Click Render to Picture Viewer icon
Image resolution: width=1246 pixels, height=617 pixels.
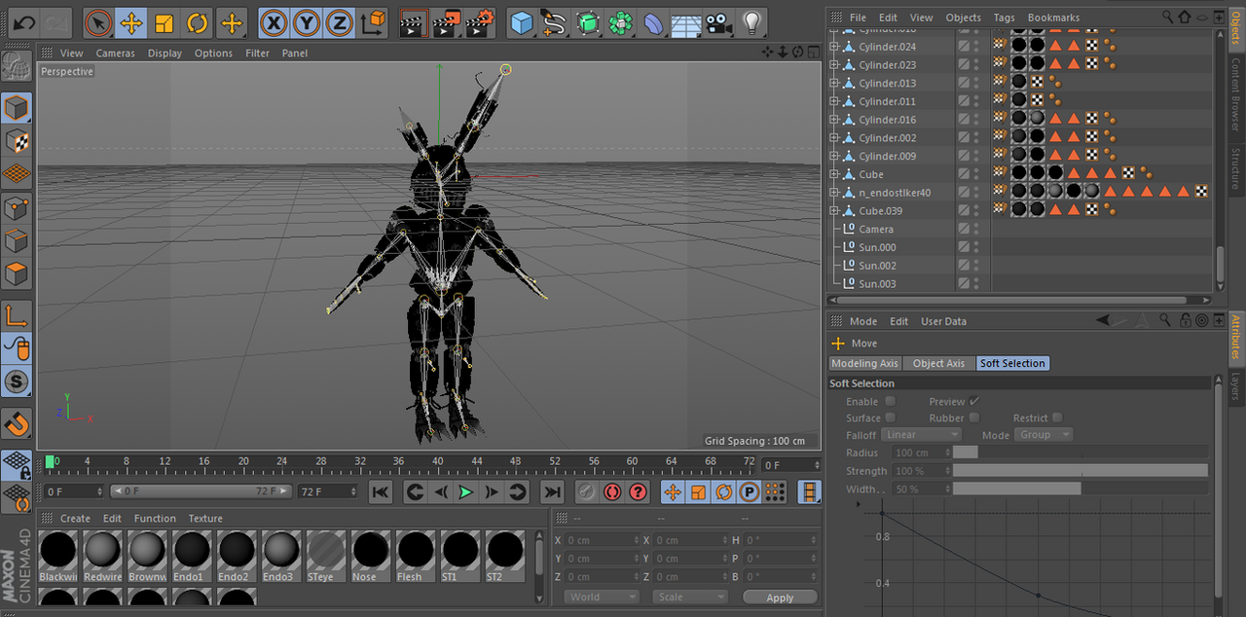[x=448, y=22]
